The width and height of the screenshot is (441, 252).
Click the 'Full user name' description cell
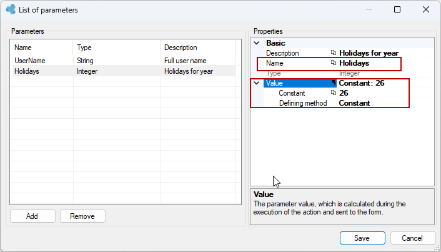pos(186,61)
